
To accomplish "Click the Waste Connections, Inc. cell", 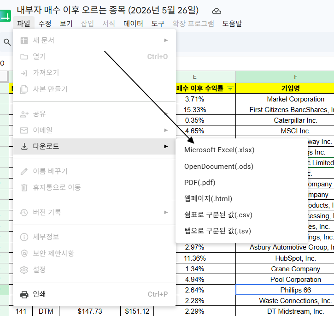I will tap(285, 301).
